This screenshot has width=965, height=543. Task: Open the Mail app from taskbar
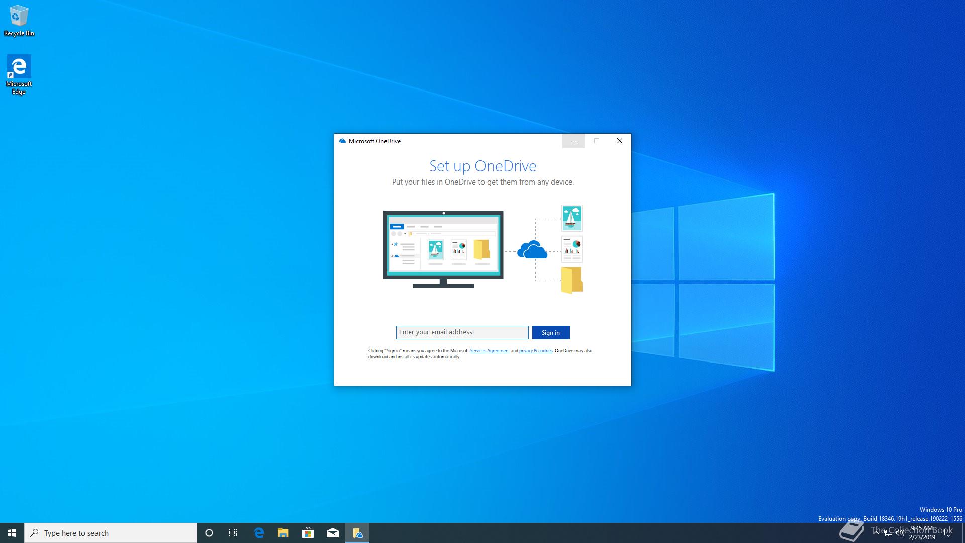point(332,533)
